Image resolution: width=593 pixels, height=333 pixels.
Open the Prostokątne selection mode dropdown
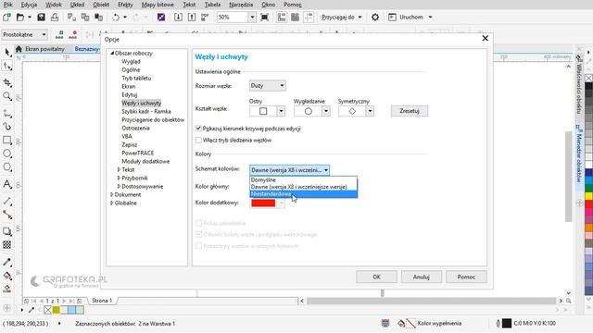click(25, 34)
